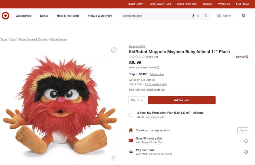Click the Target bullseye logo
Screen dimensions: 255x165
5,16
